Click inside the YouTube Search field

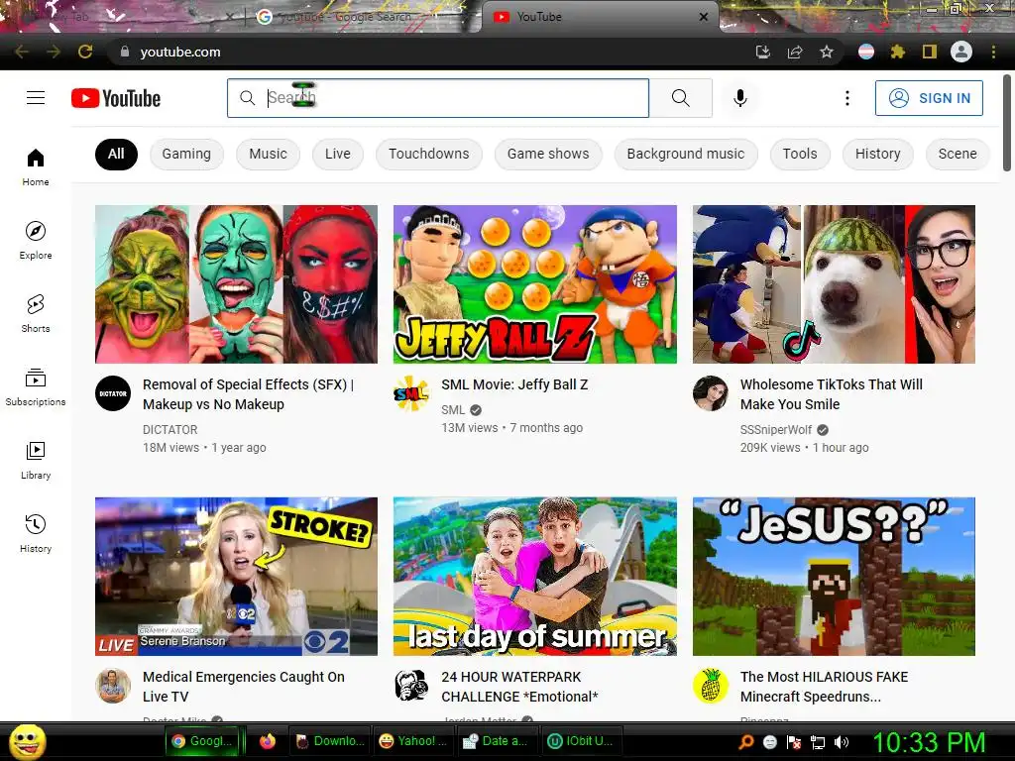pos(437,98)
